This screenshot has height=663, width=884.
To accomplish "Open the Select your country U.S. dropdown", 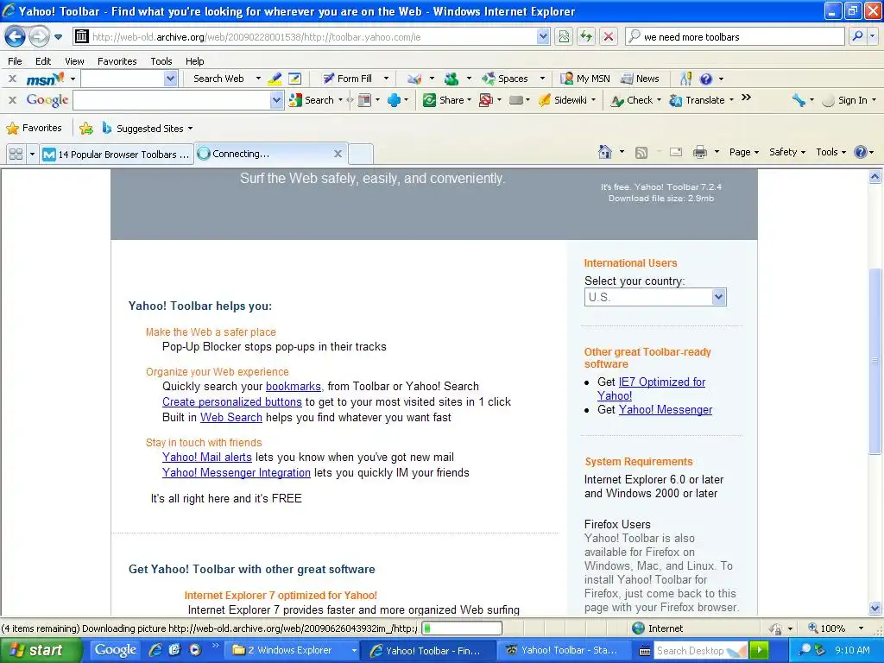I will coord(655,297).
